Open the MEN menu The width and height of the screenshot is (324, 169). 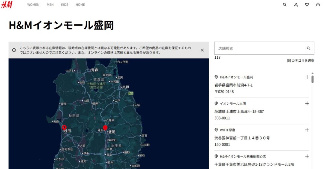coord(50,5)
